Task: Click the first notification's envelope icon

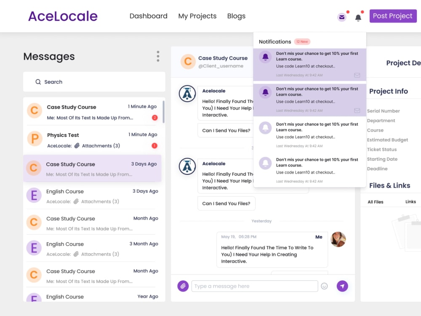Action: (357, 75)
